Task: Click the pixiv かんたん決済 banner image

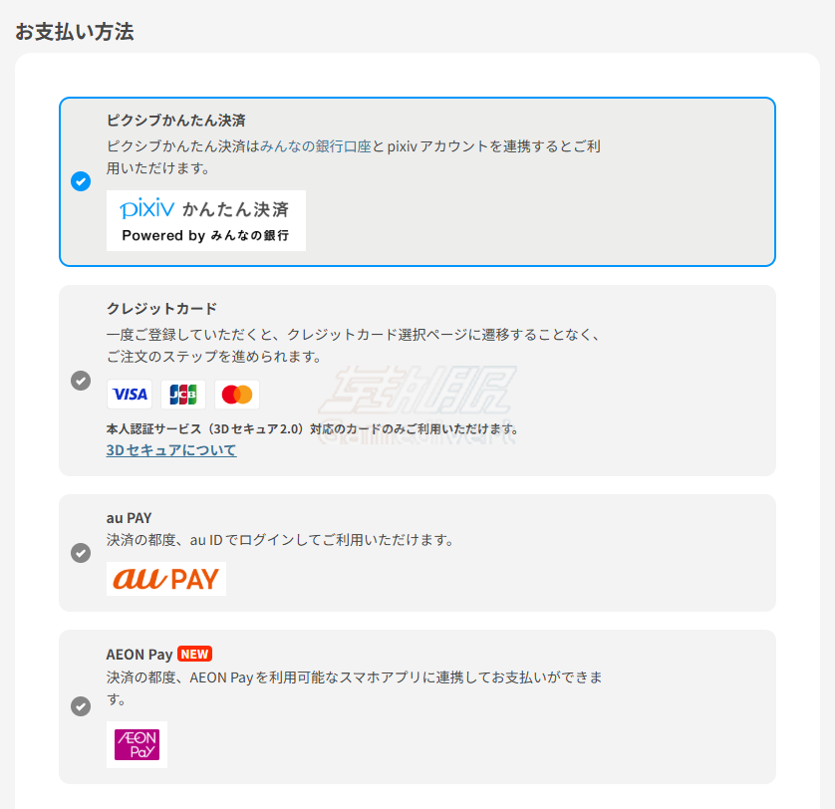Action: tap(206, 219)
